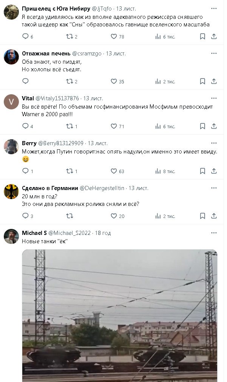Open Berry's profile name link
227x382 pixels.
point(29,143)
